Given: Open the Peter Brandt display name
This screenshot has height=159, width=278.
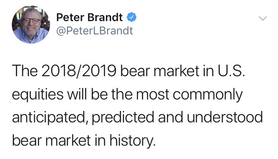Looking at the screenshot, I should pyautogui.click(x=89, y=17).
